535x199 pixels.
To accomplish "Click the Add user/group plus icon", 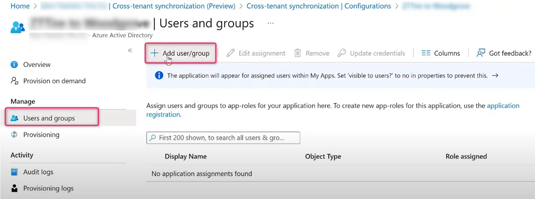I will pos(154,53).
